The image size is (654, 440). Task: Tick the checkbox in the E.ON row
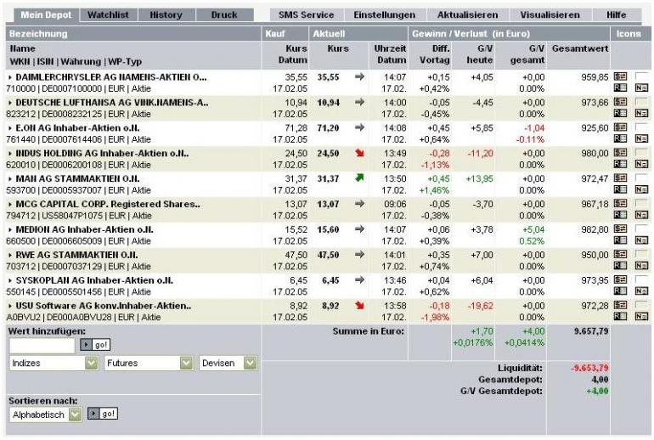pyautogui.click(x=641, y=127)
